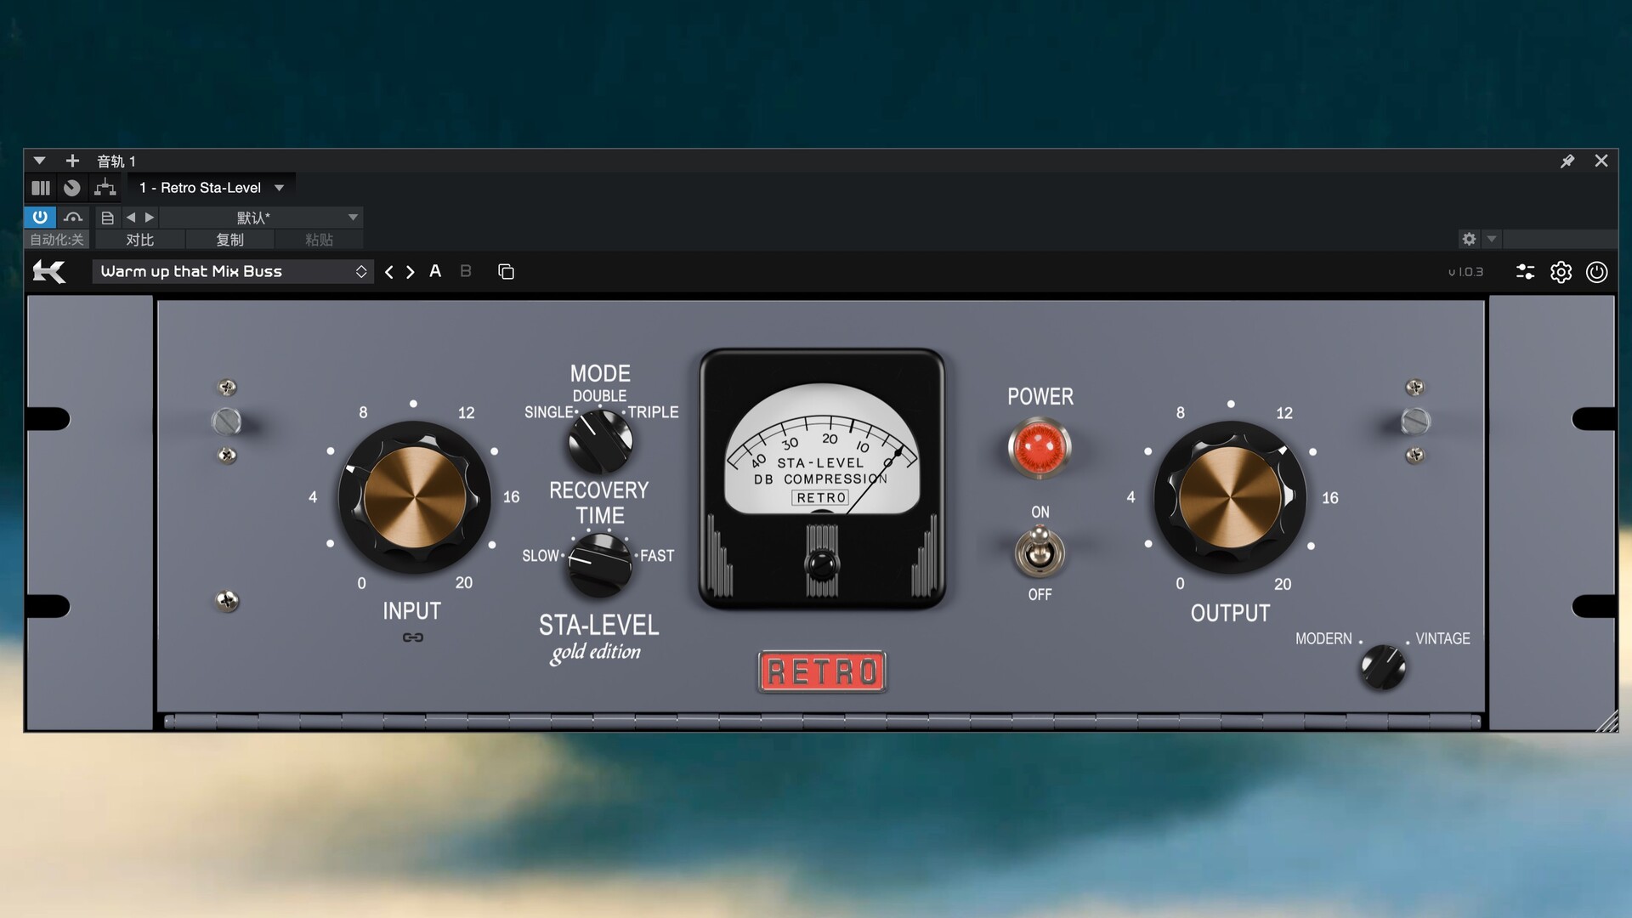Go to next host preset with the right triangle
The width and height of the screenshot is (1632, 918).
pos(150,218)
